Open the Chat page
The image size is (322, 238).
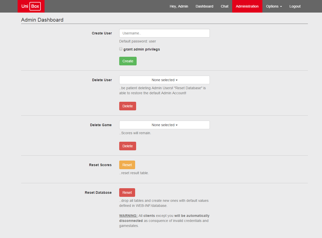(x=225, y=6)
